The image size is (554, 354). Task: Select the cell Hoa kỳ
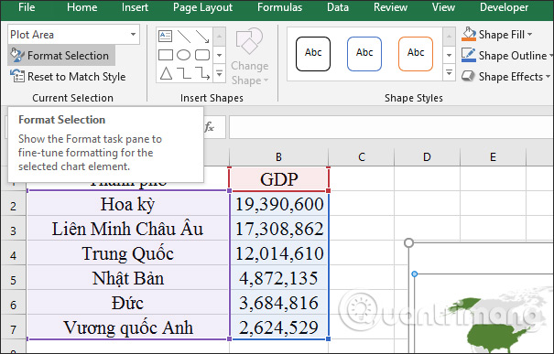tap(128, 204)
